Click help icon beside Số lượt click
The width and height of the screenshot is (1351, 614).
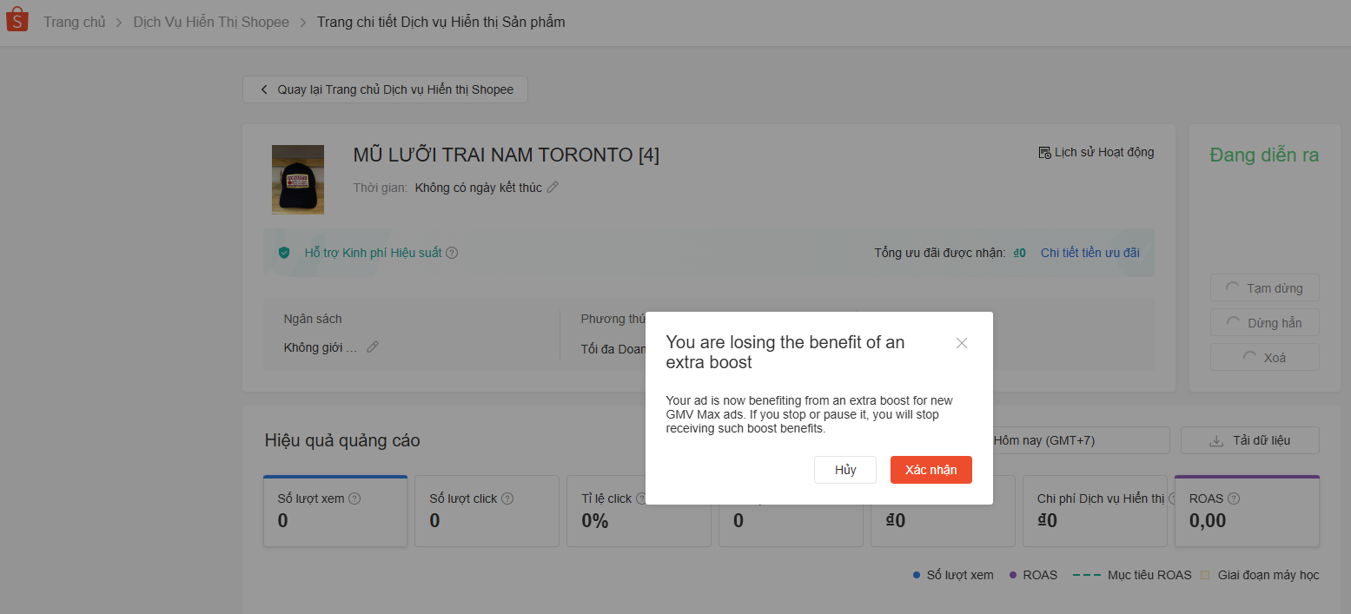(507, 498)
